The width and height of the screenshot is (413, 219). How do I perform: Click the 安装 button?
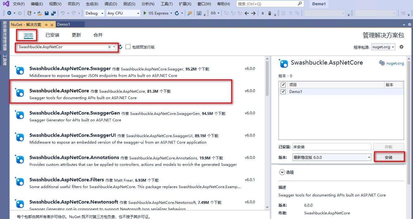click(389, 157)
